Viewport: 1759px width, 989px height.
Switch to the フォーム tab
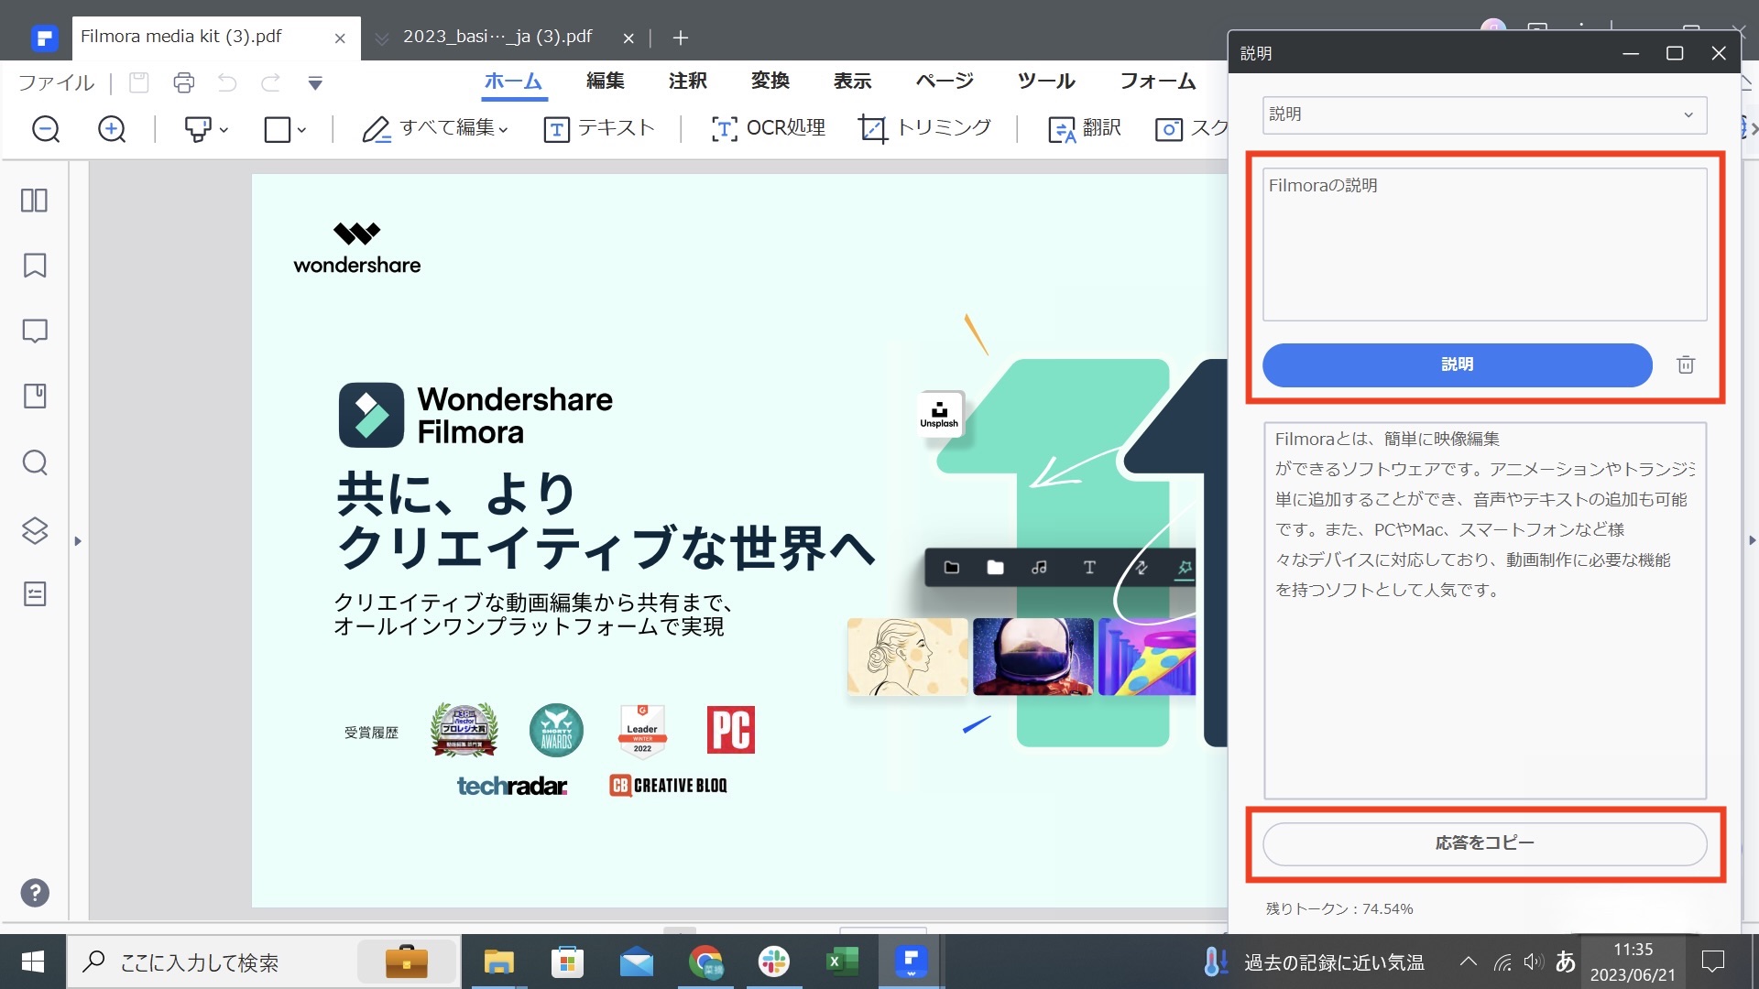[1158, 81]
